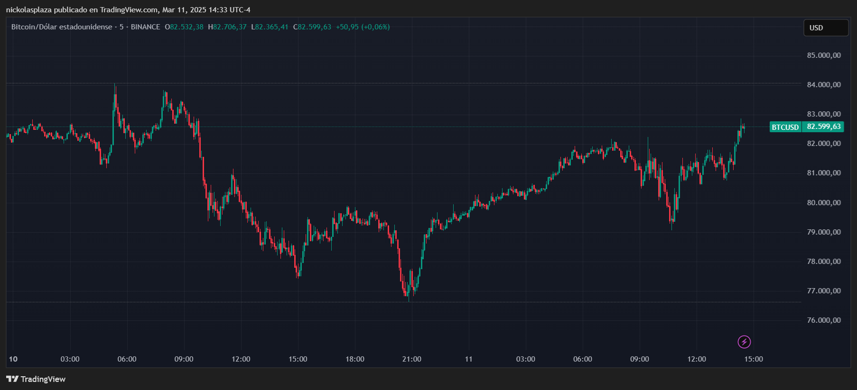Click the 76.000,00 price axis label
This screenshot has height=390, width=857.
824,320
